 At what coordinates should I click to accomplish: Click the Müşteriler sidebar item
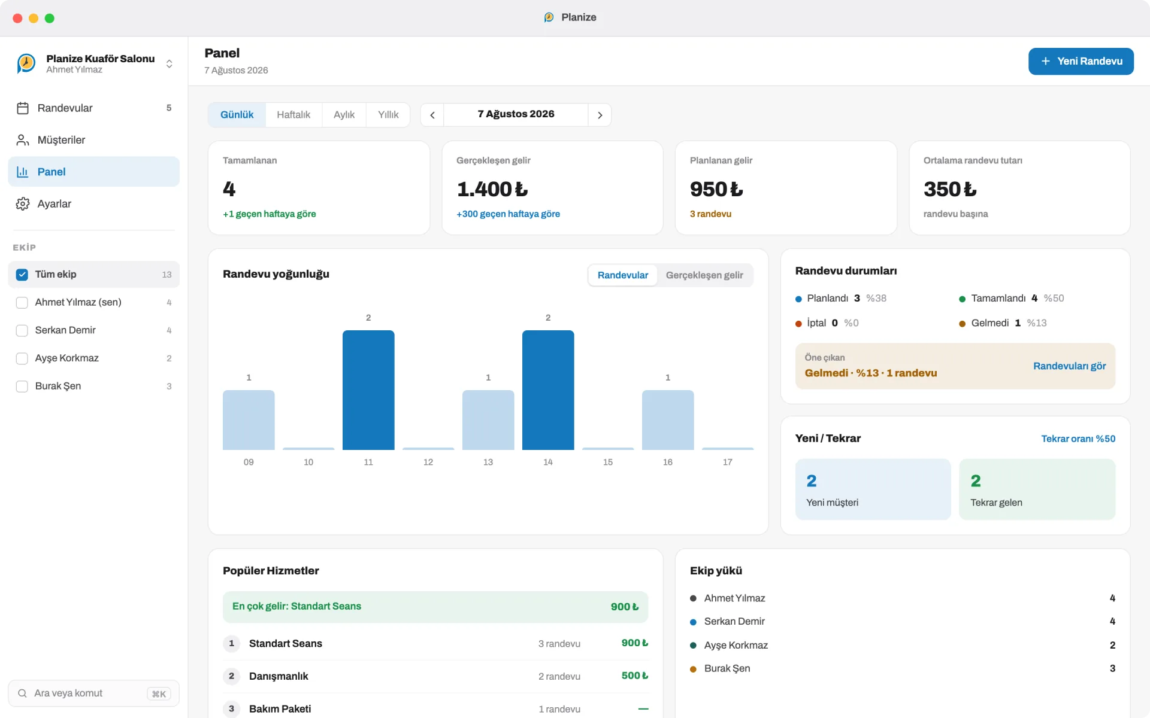tap(94, 140)
